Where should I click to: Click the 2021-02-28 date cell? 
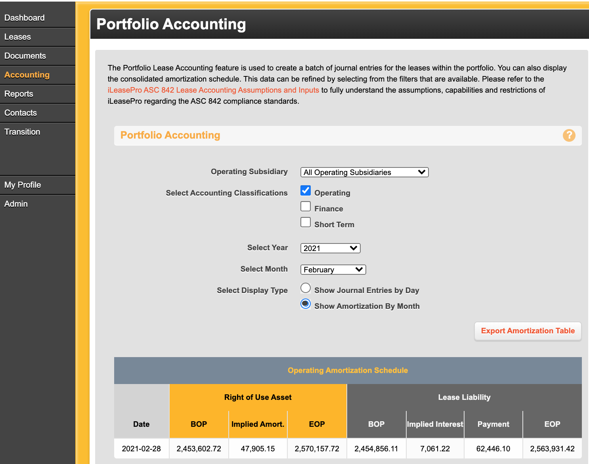point(142,449)
